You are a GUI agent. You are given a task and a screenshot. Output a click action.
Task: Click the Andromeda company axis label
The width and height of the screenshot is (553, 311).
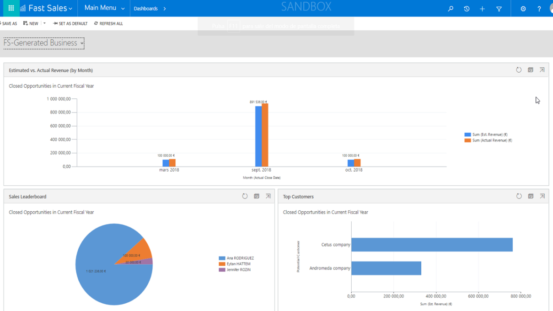click(x=330, y=268)
